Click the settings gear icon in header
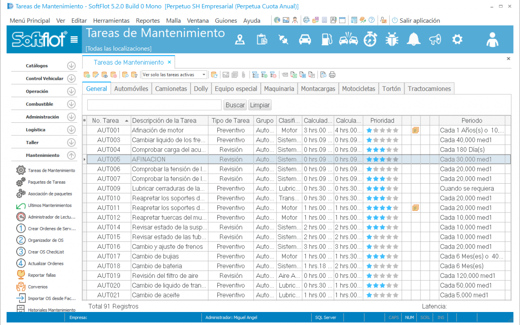Image resolution: width=520 pixels, height=325 pixels. [457, 39]
